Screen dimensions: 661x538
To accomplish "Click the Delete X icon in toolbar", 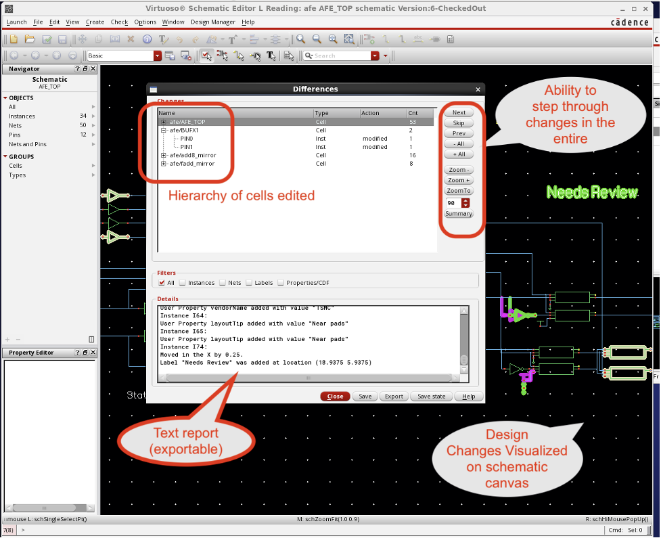I will pos(131,39).
